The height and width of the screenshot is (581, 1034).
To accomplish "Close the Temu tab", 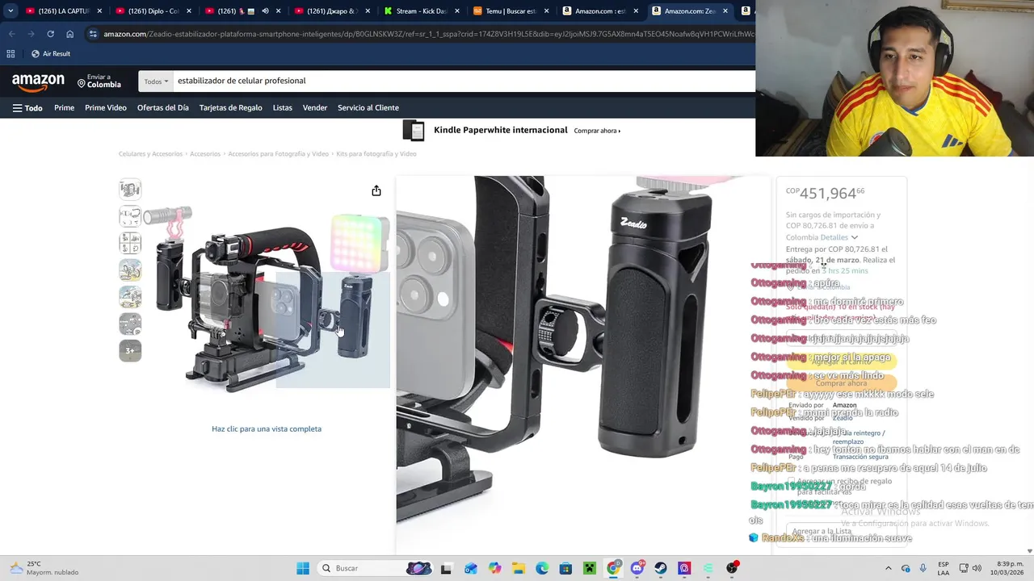I will (546, 11).
